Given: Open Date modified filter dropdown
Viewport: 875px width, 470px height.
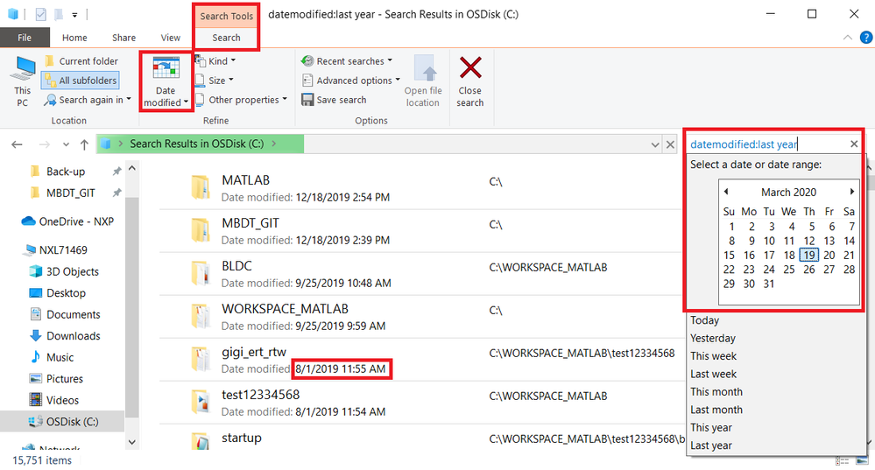Looking at the screenshot, I should tap(166, 82).
